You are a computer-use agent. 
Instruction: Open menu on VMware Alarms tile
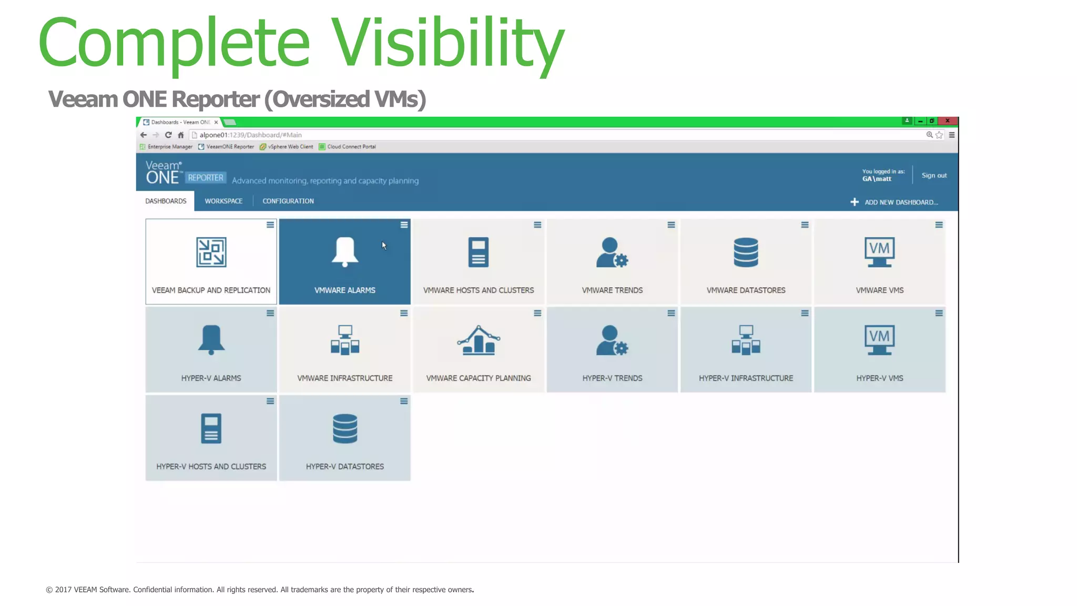point(404,225)
